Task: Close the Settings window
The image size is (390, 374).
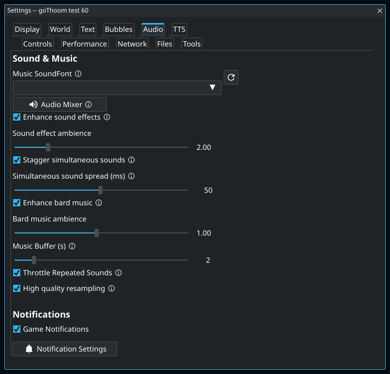Action: pos(380,10)
